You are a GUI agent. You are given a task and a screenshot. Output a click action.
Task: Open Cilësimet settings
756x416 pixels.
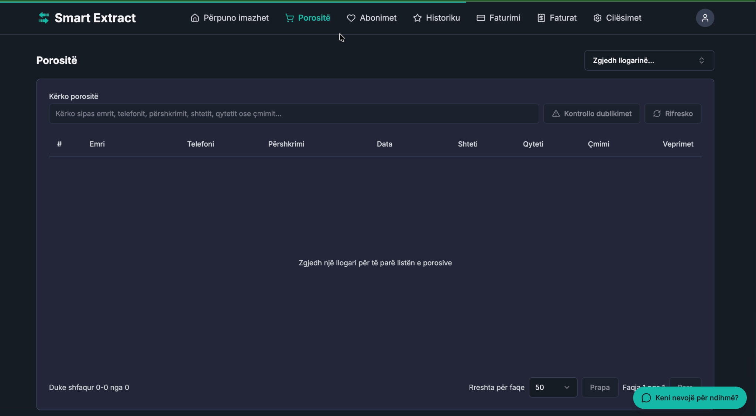617,18
